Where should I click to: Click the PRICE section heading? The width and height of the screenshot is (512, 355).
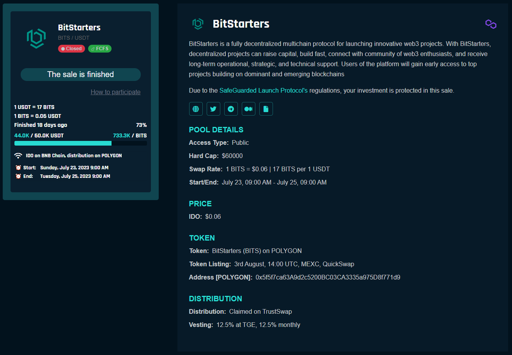(201, 204)
